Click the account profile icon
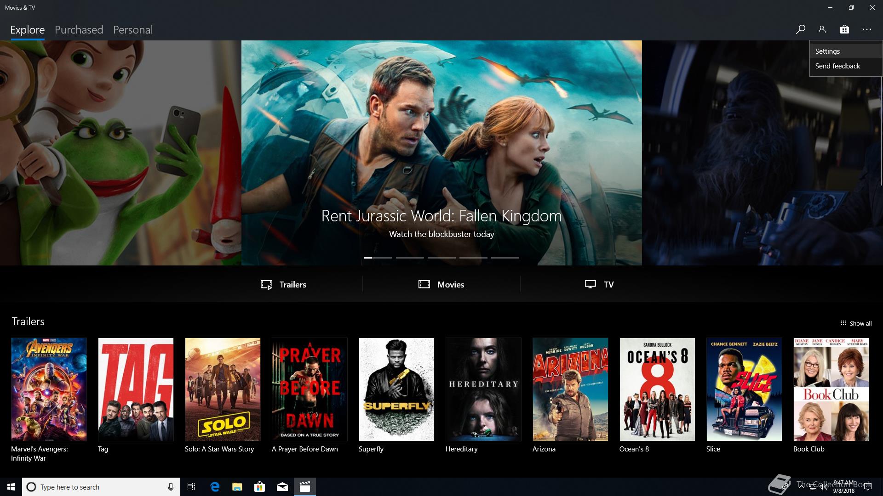The width and height of the screenshot is (883, 496). point(822,29)
